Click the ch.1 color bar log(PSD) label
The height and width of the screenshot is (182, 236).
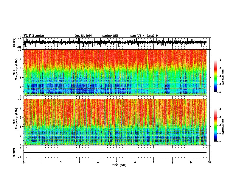click(x=223, y=77)
